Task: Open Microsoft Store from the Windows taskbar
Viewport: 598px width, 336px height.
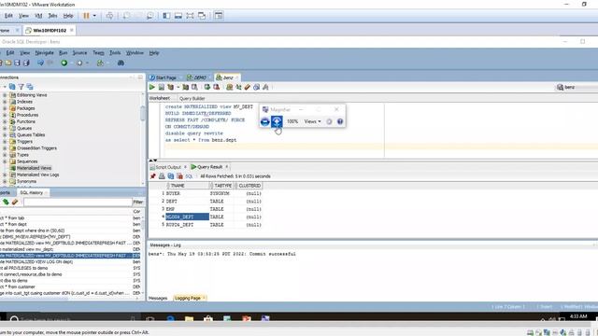Action: tap(208, 318)
